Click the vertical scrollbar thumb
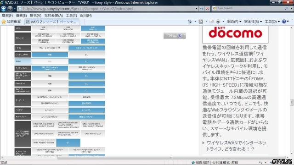The height and width of the screenshot is (165, 294). click(292, 102)
